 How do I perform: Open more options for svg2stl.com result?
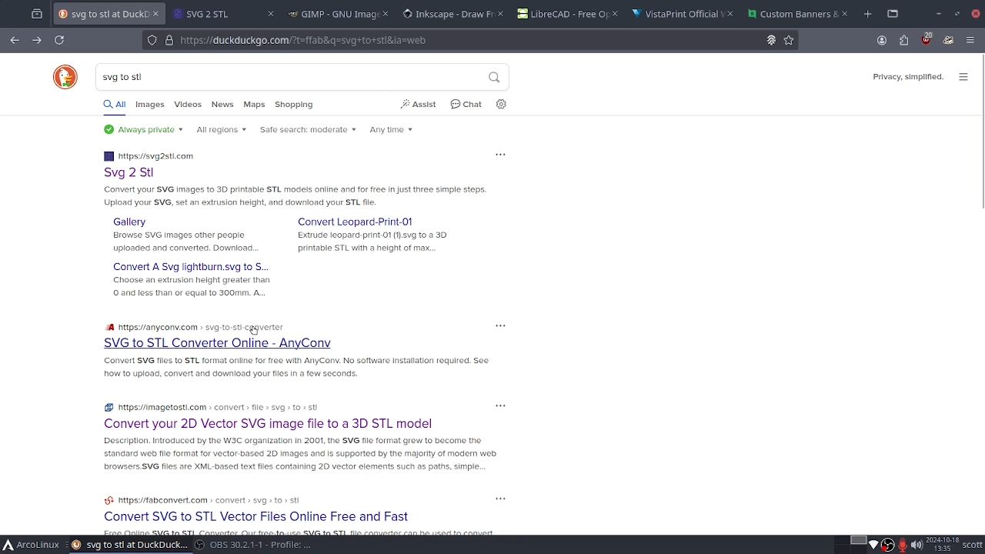pos(500,155)
